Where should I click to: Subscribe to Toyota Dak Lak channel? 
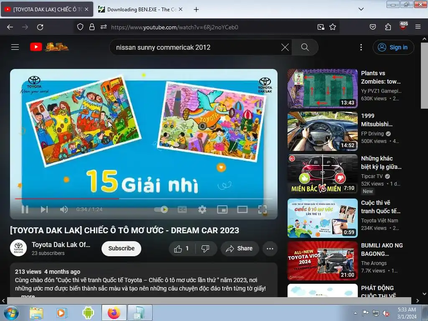[x=122, y=248]
